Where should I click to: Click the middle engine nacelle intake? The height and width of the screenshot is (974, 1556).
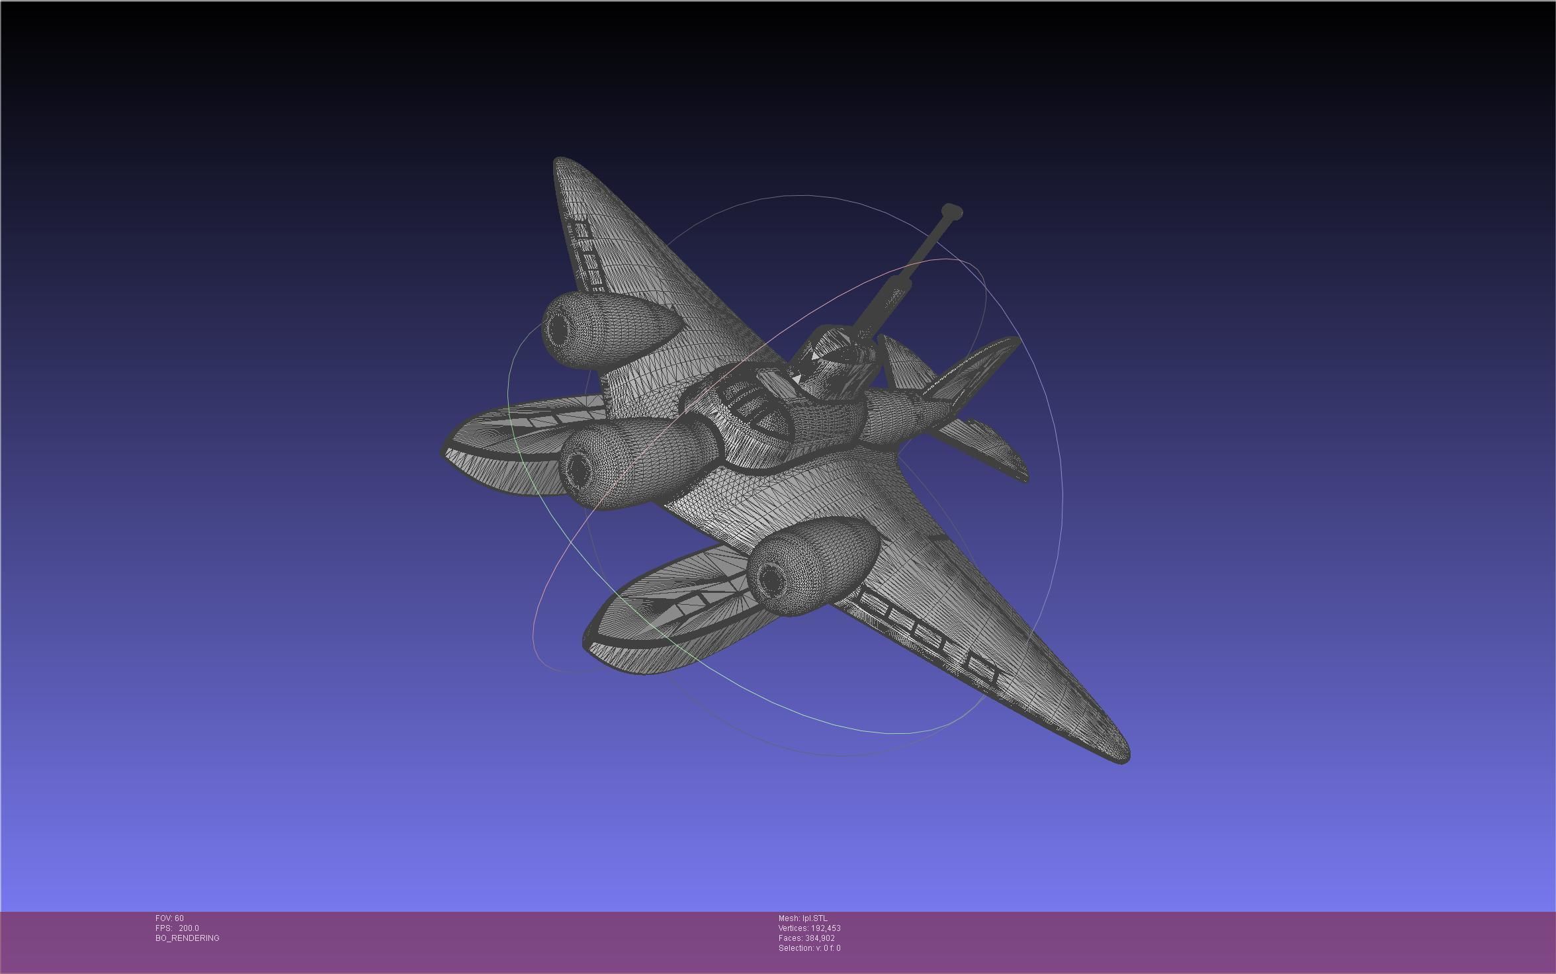click(578, 468)
